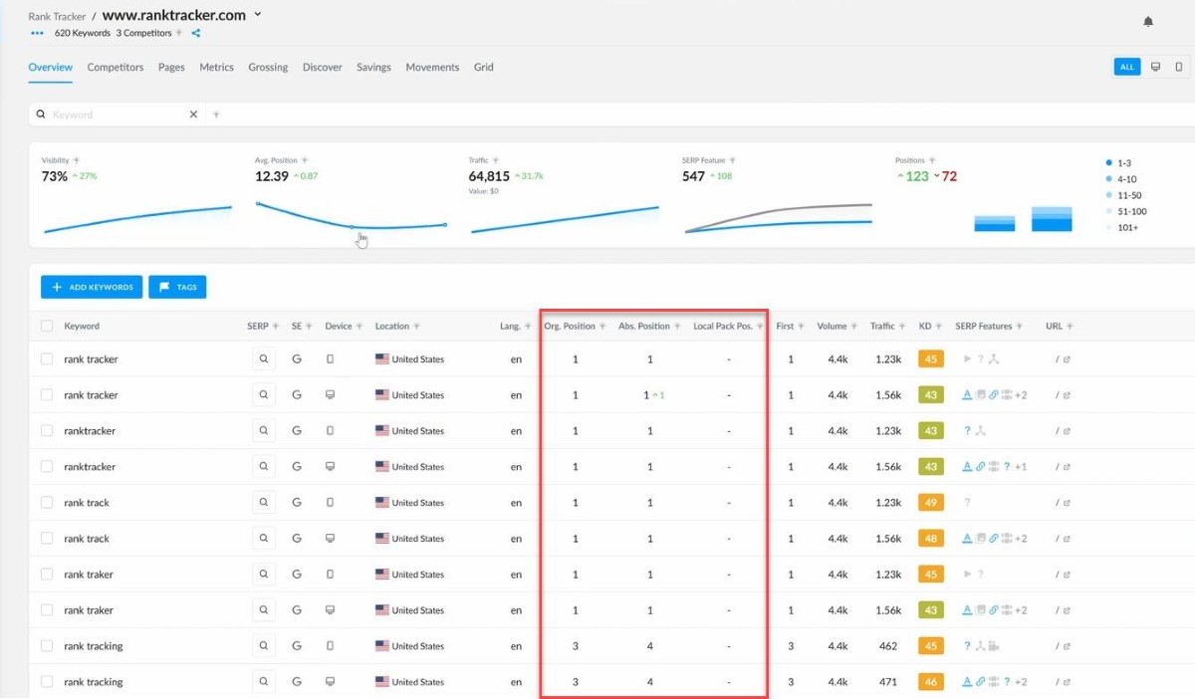Click desktop device icon in rank traker KD 43 row
The image size is (1195, 699).
(331, 610)
